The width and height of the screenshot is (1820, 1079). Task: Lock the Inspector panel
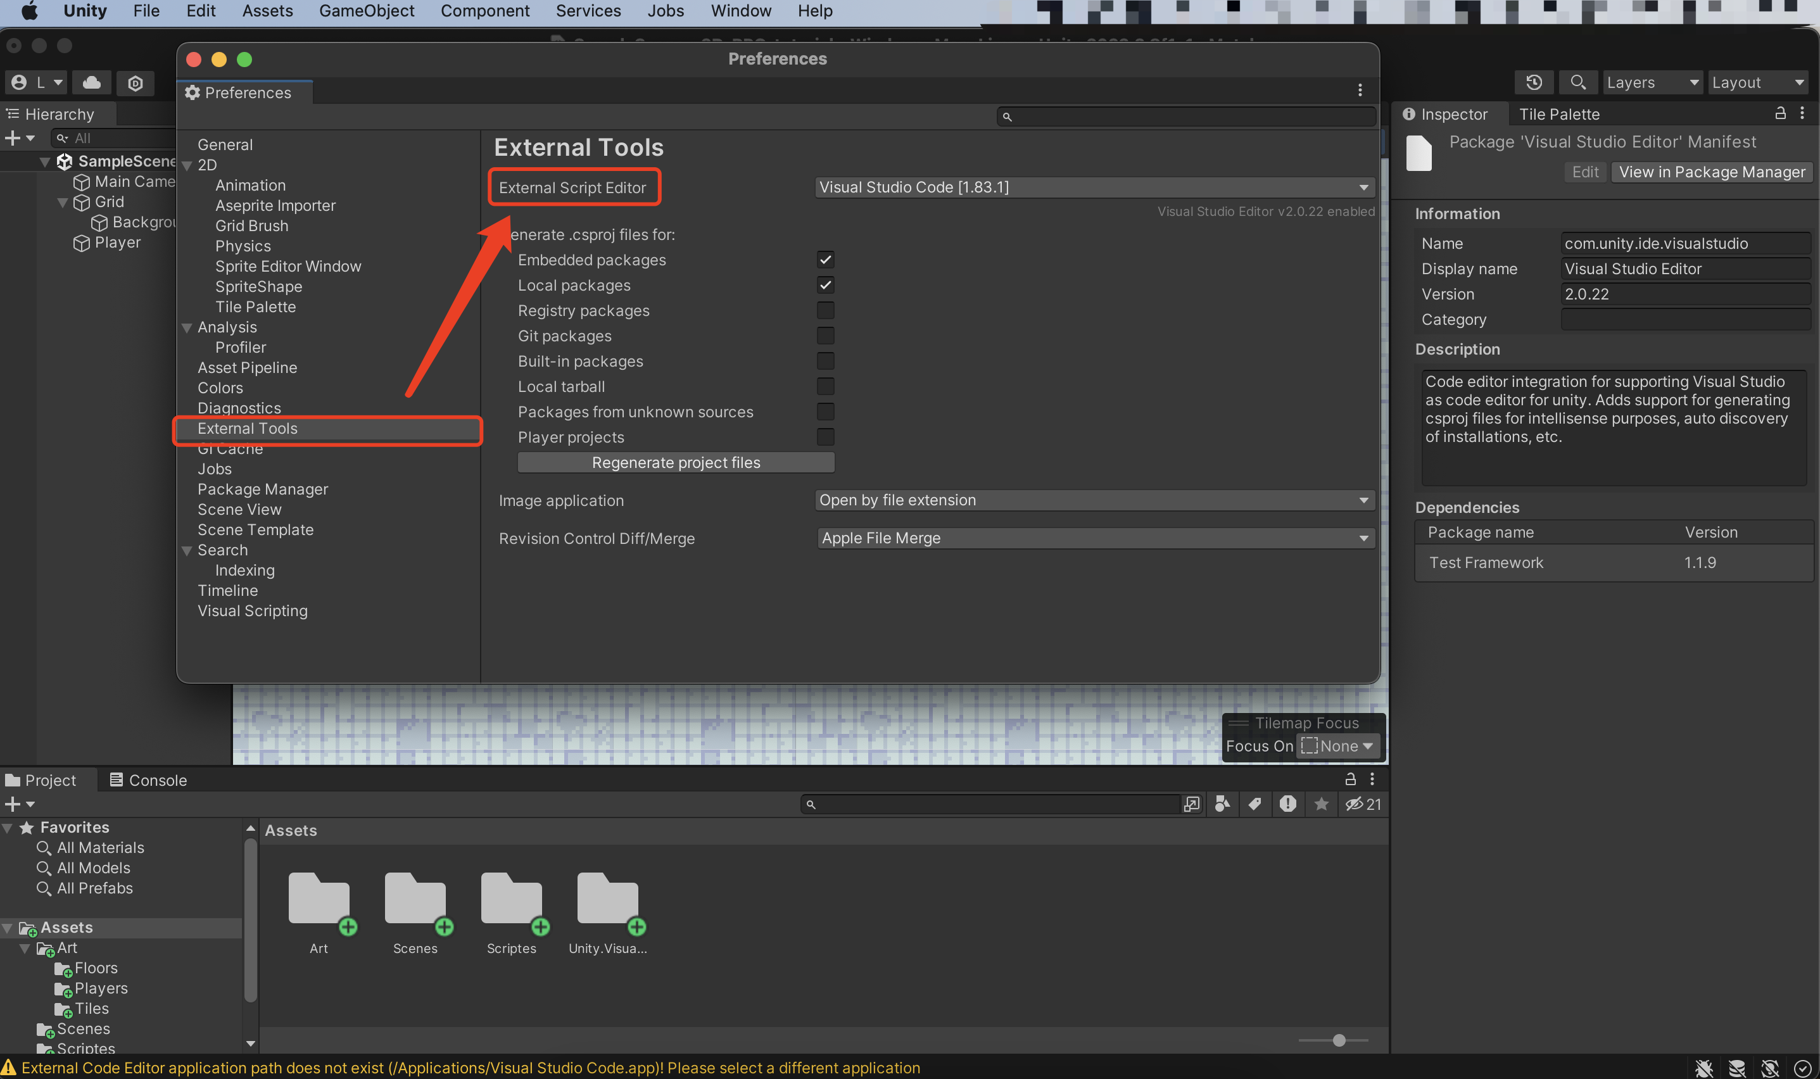click(1780, 113)
